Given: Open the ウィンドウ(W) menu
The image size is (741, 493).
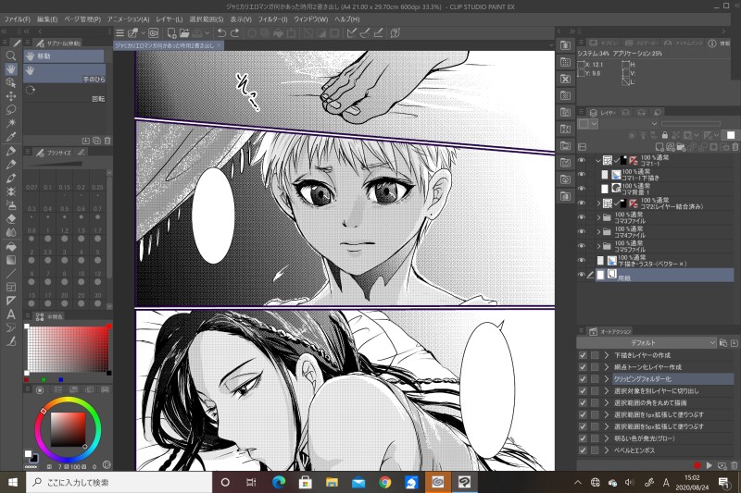Looking at the screenshot, I should tap(310, 19).
